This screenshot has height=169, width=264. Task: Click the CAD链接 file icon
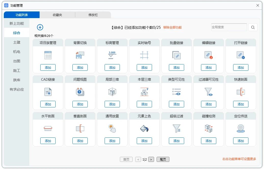point(48,92)
